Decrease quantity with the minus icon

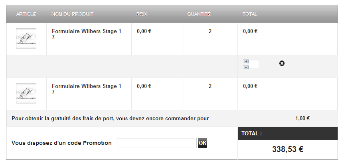[246, 67]
